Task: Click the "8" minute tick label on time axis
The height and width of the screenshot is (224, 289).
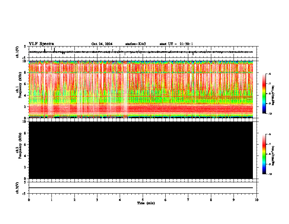Action: [211, 200]
